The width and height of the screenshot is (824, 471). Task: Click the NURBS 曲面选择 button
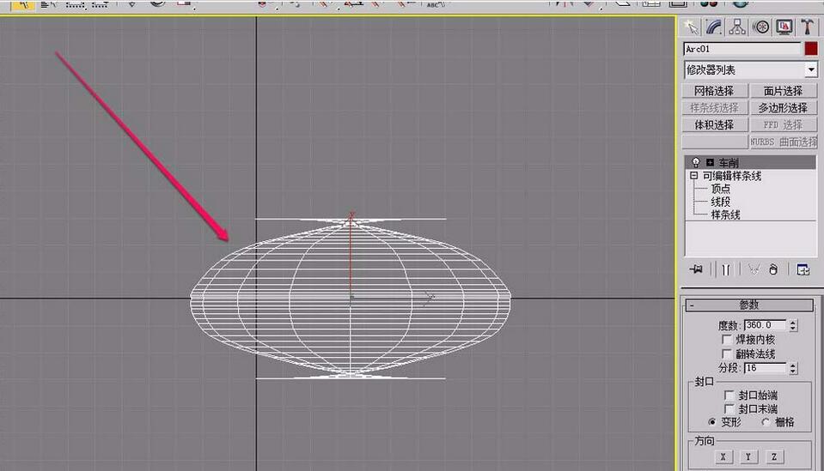pyautogui.click(x=783, y=142)
